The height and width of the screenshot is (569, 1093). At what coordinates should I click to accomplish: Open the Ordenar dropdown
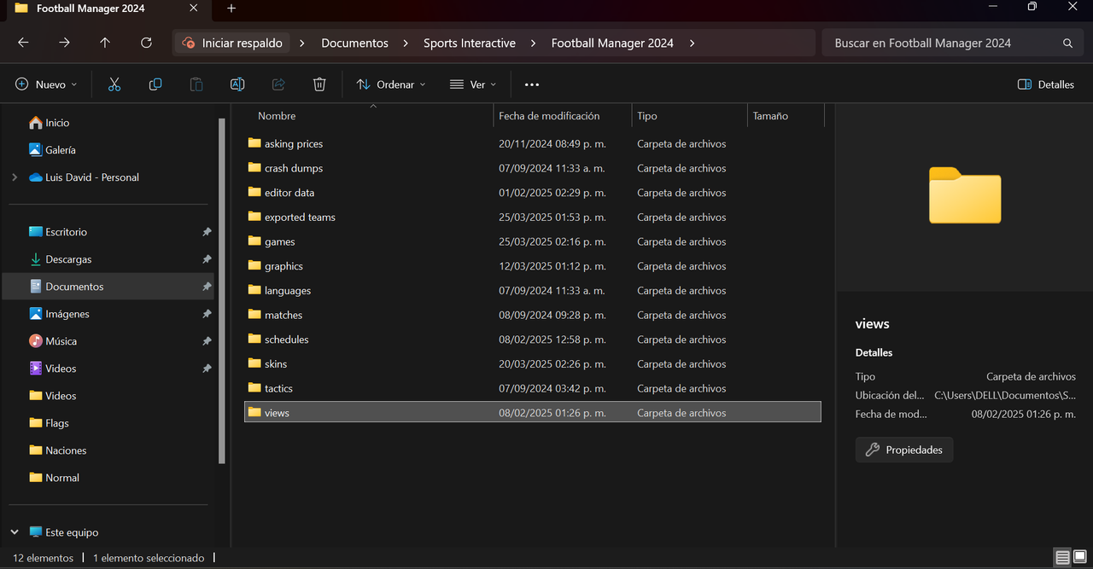pos(391,84)
